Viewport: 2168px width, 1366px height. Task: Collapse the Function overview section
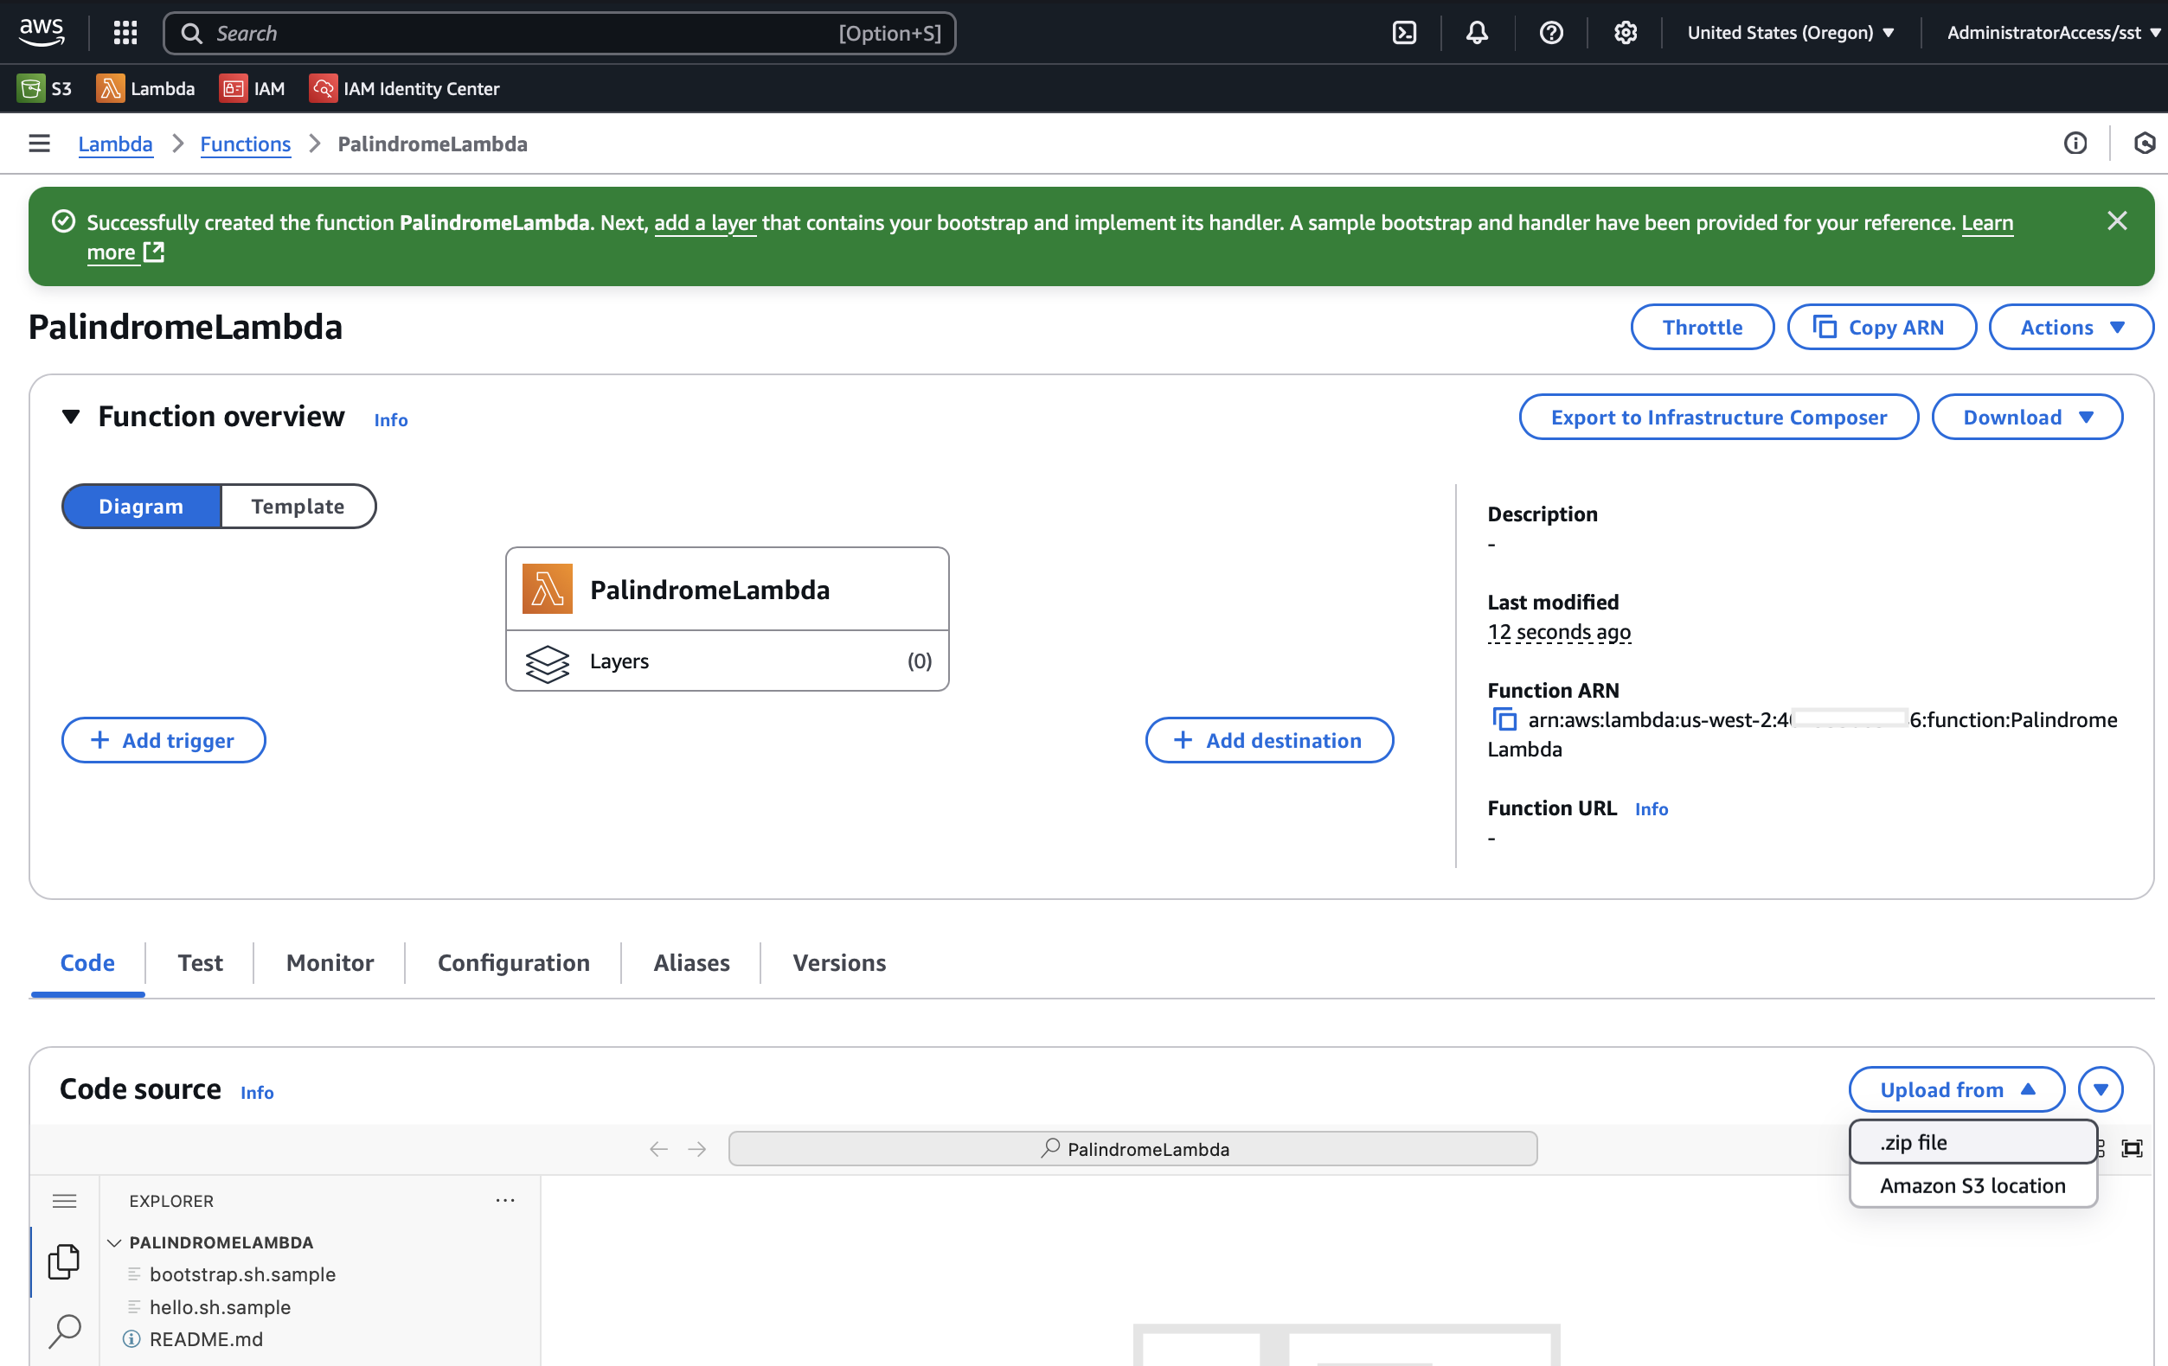71,417
